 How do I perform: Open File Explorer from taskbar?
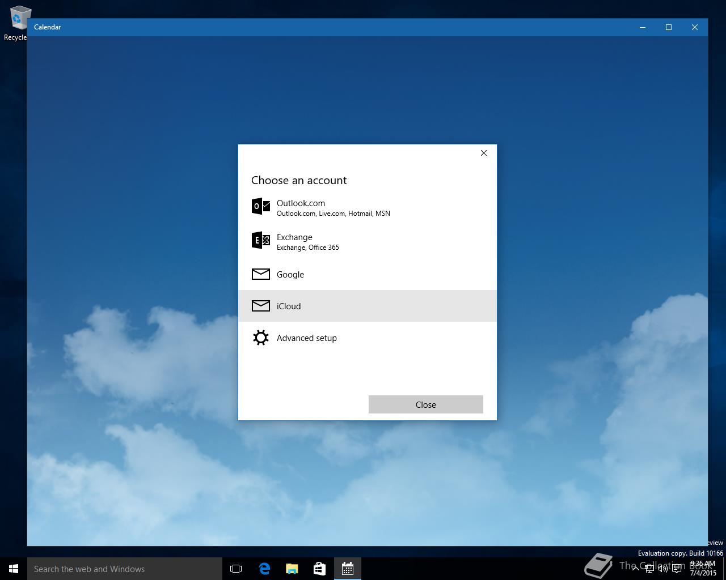click(x=292, y=569)
